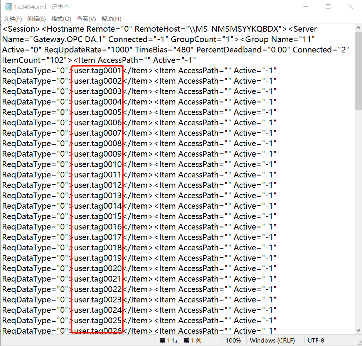Image resolution: width=362 pixels, height=346 pixels.
Task: Click the text user.tag0004
Action: click(98, 102)
